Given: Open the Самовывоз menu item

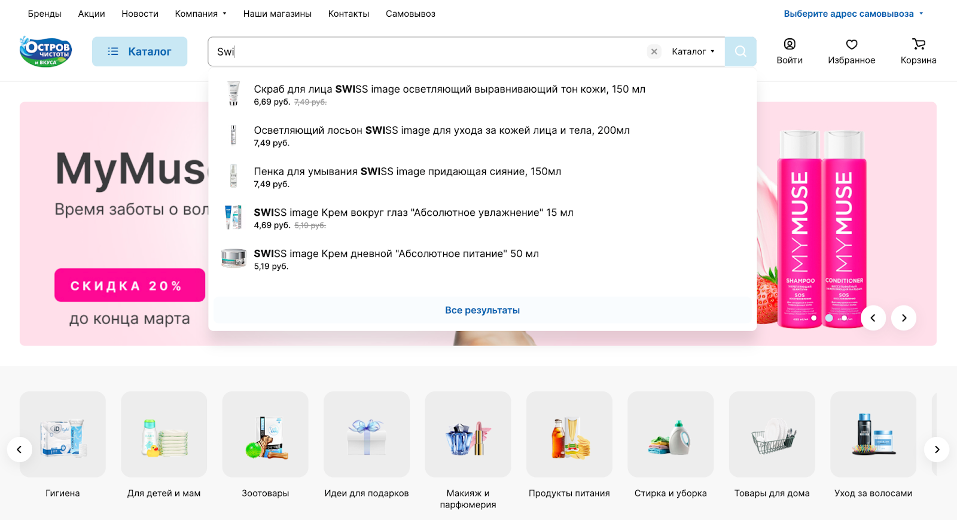Looking at the screenshot, I should click(x=410, y=14).
